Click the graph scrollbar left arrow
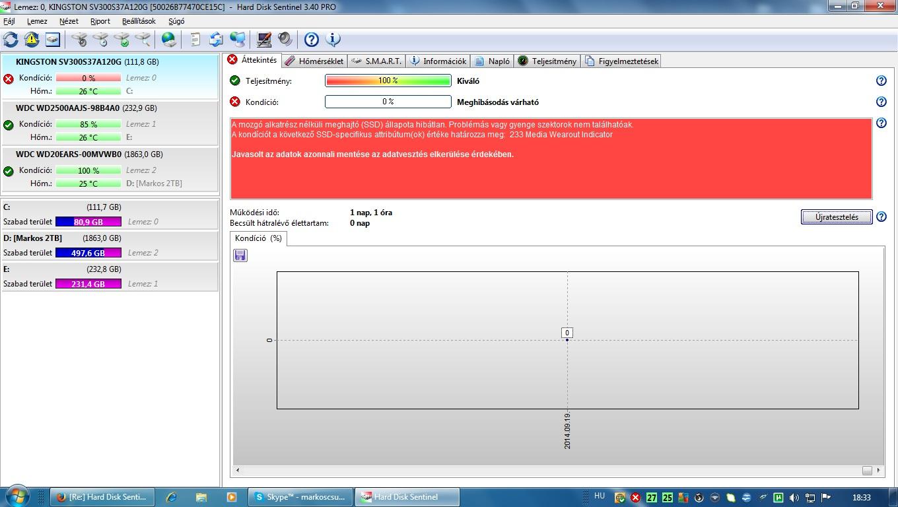Image resolution: width=898 pixels, height=507 pixels. 238,470
